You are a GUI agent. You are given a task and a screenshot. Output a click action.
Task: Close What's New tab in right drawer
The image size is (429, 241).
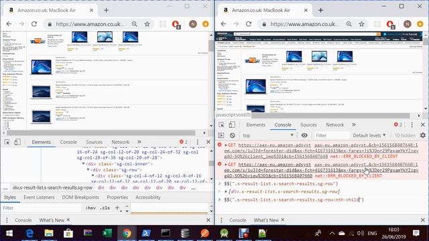[283, 220]
